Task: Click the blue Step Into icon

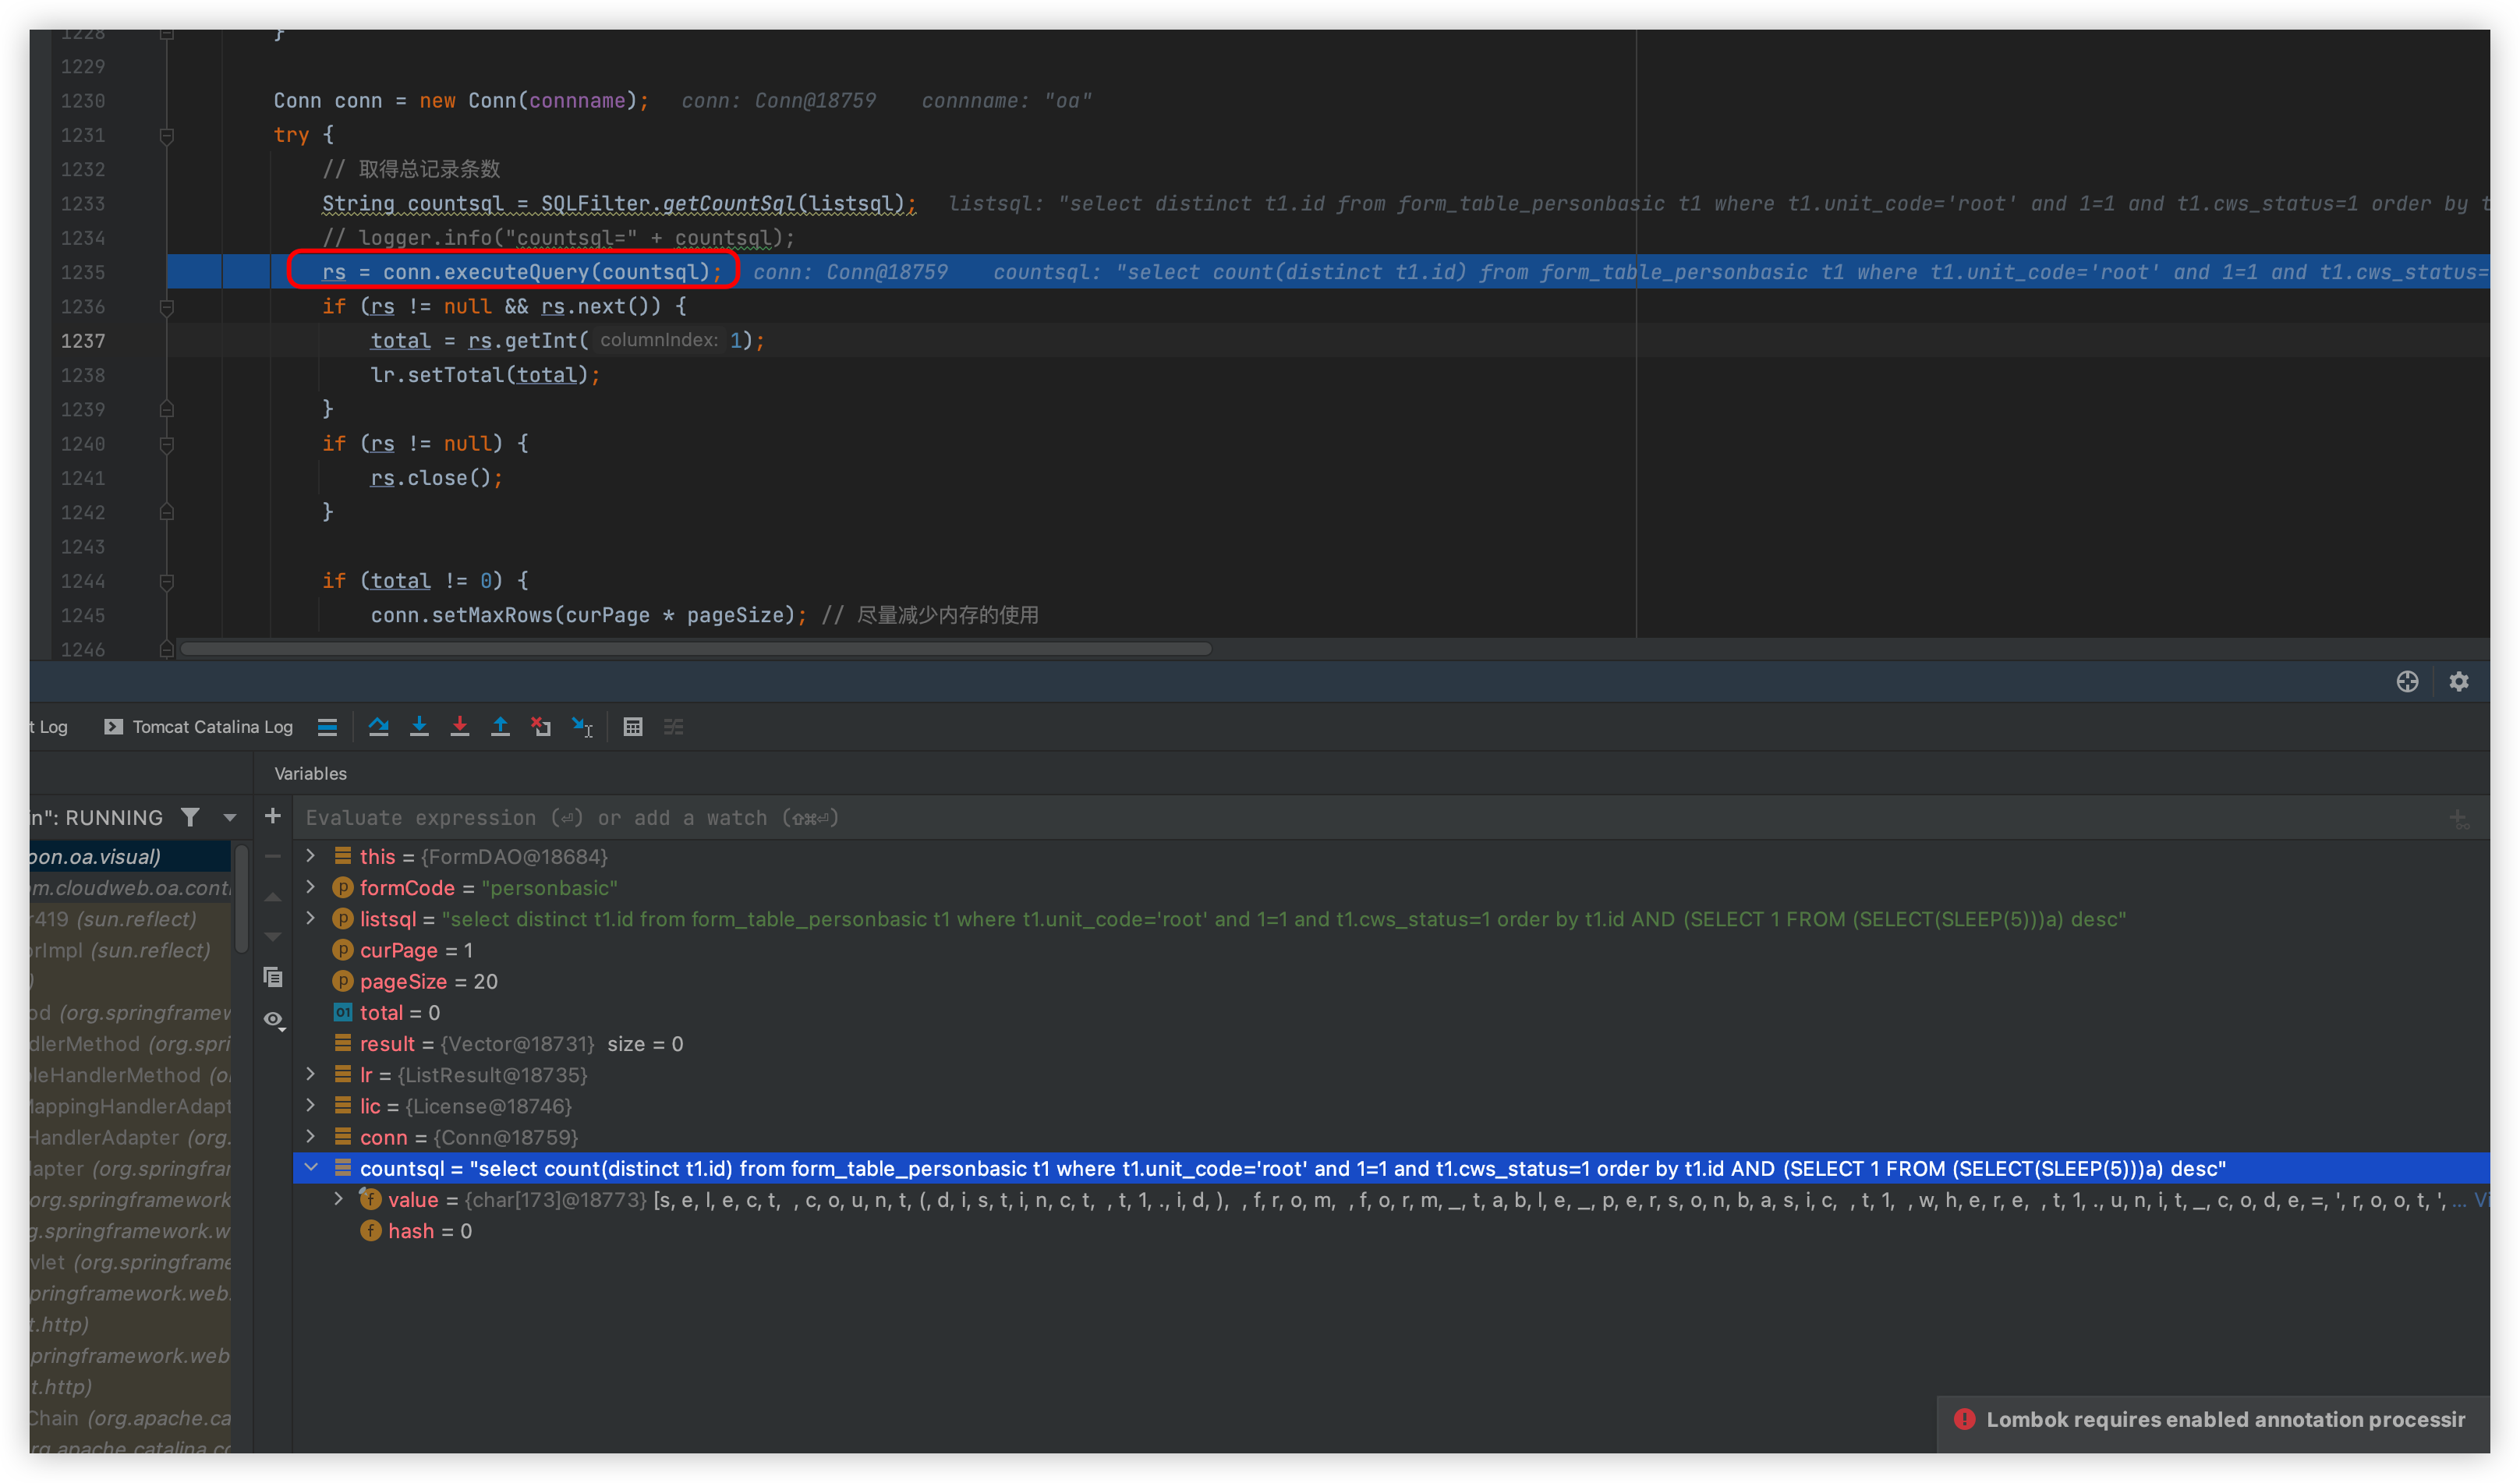Action: pos(419,727)
